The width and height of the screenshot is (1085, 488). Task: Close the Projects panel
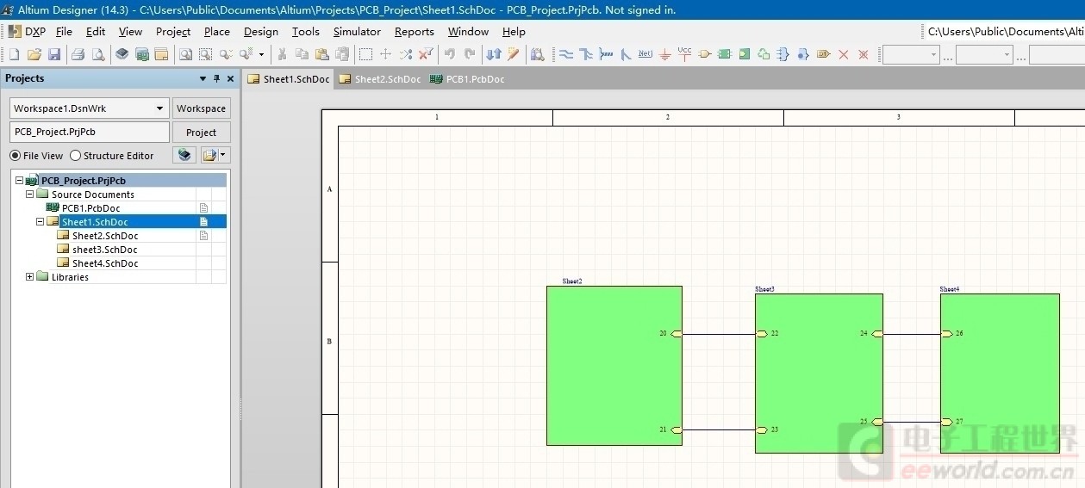point(230,78)
